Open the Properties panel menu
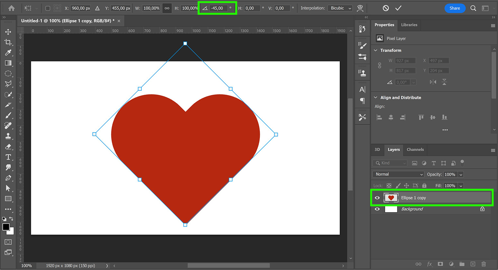The image size is (498, 270). tap(493, 26)
